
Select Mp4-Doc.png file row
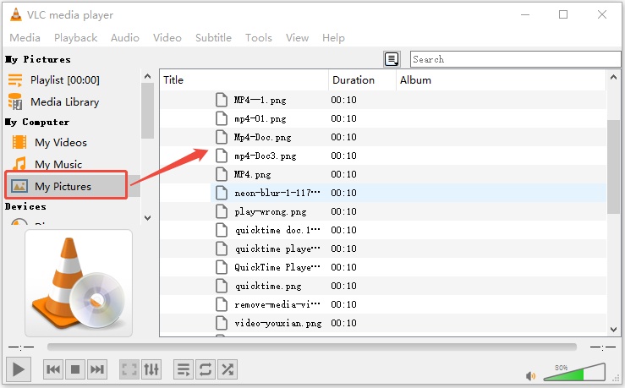tap(383, 137)
